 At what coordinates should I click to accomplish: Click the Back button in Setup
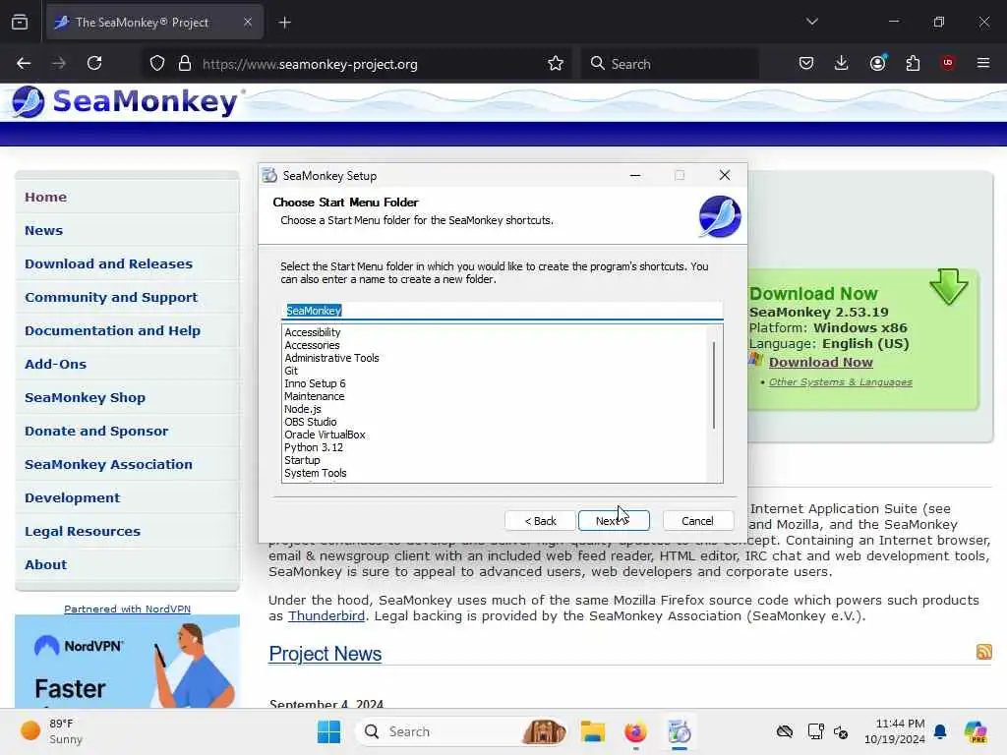pos(540,521)
